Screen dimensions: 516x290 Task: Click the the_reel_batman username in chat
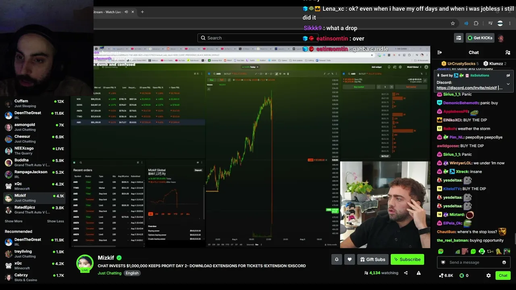452,240
